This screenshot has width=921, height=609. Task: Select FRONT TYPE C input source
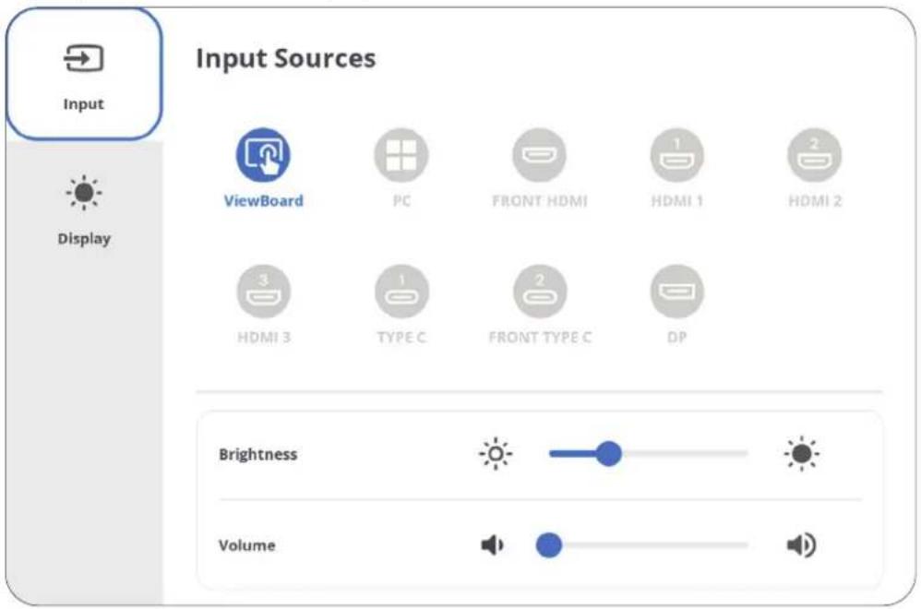coord(539,292)
